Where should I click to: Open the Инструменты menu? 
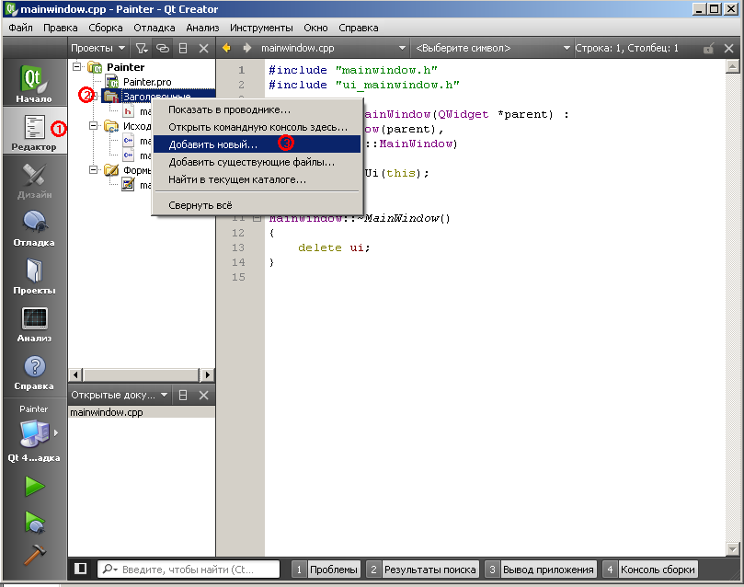261,28
